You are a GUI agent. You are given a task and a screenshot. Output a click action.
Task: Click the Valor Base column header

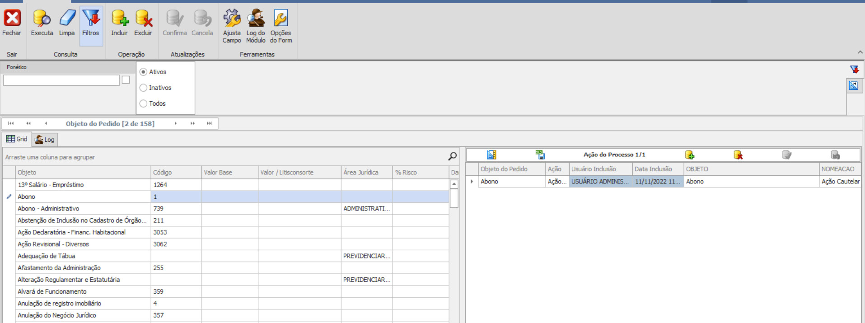[x=230, y=172]
